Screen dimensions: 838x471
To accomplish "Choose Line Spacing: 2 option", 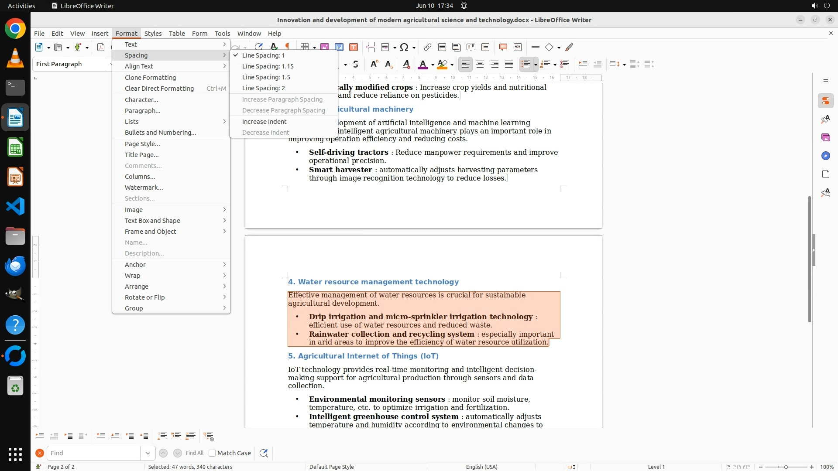I will [264, 88].
